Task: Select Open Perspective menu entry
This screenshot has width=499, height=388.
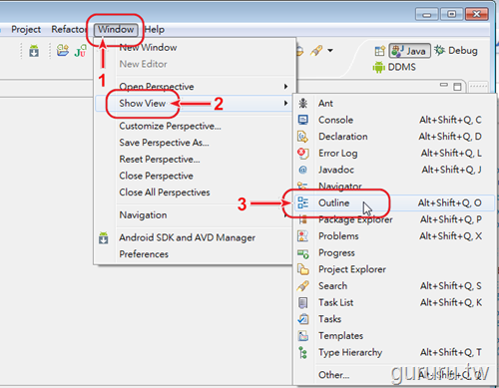Action: pos(195,87)
